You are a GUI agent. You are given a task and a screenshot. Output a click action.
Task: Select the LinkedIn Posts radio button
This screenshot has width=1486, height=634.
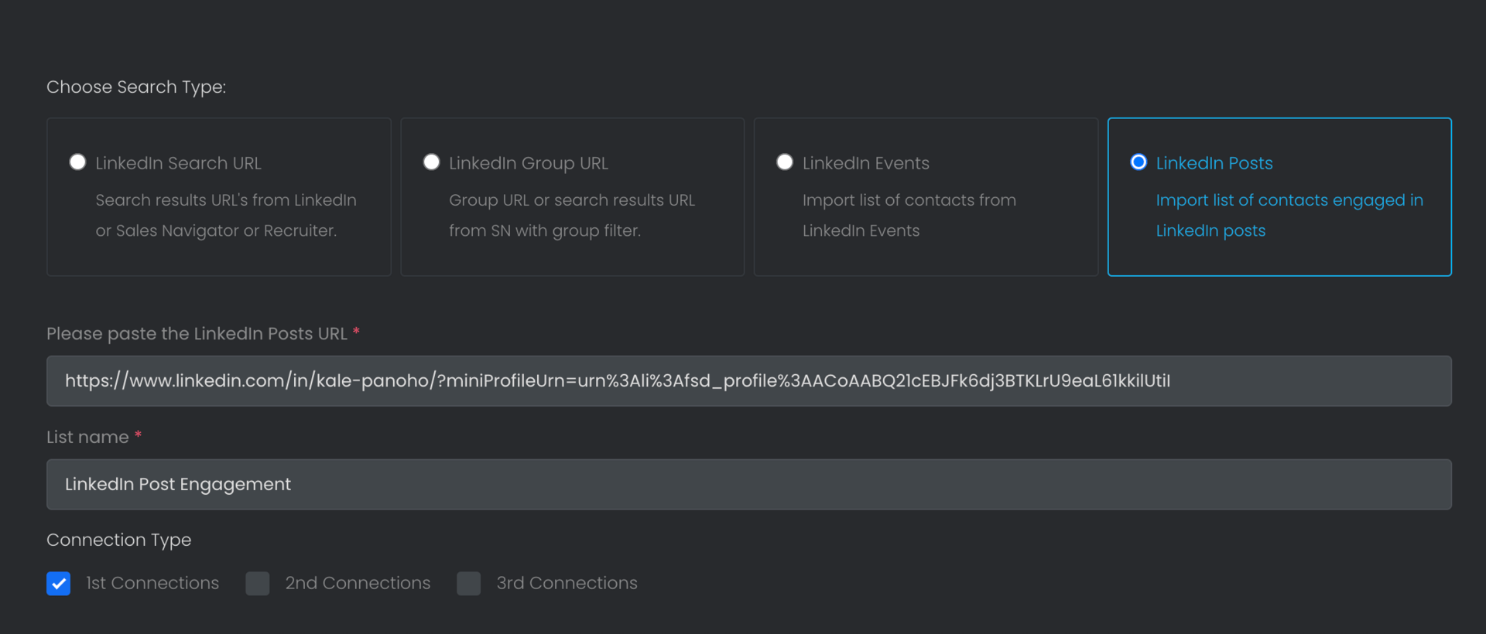(1138, 162)
